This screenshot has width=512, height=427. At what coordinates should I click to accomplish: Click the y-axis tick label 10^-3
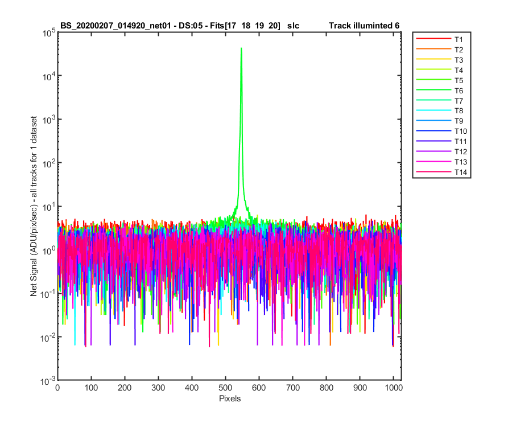click(x=48, y=381)
